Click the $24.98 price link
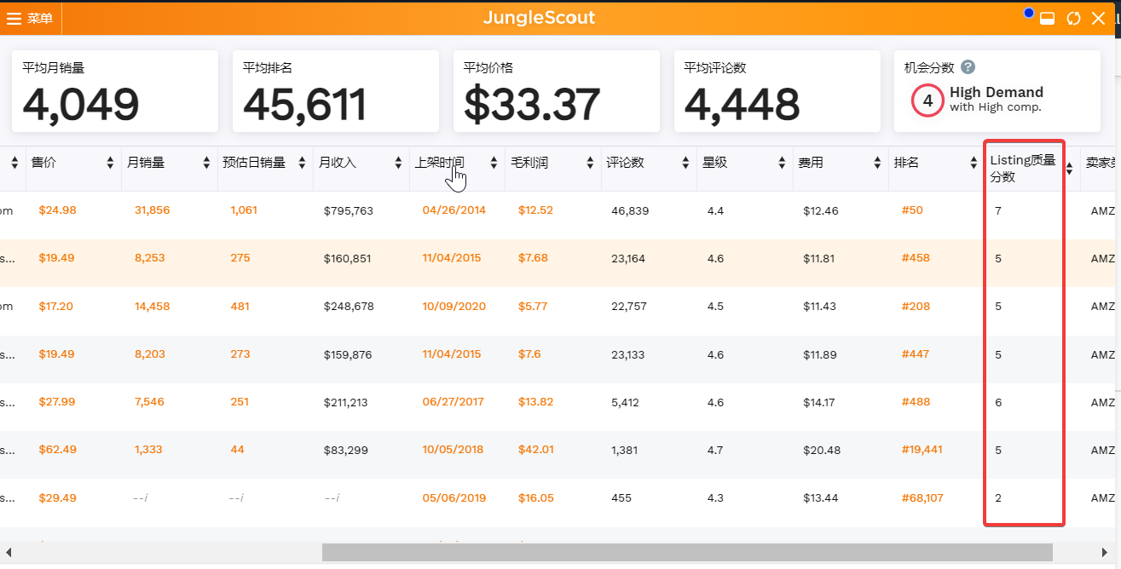The image size is (1121, 569). [57, 210]
